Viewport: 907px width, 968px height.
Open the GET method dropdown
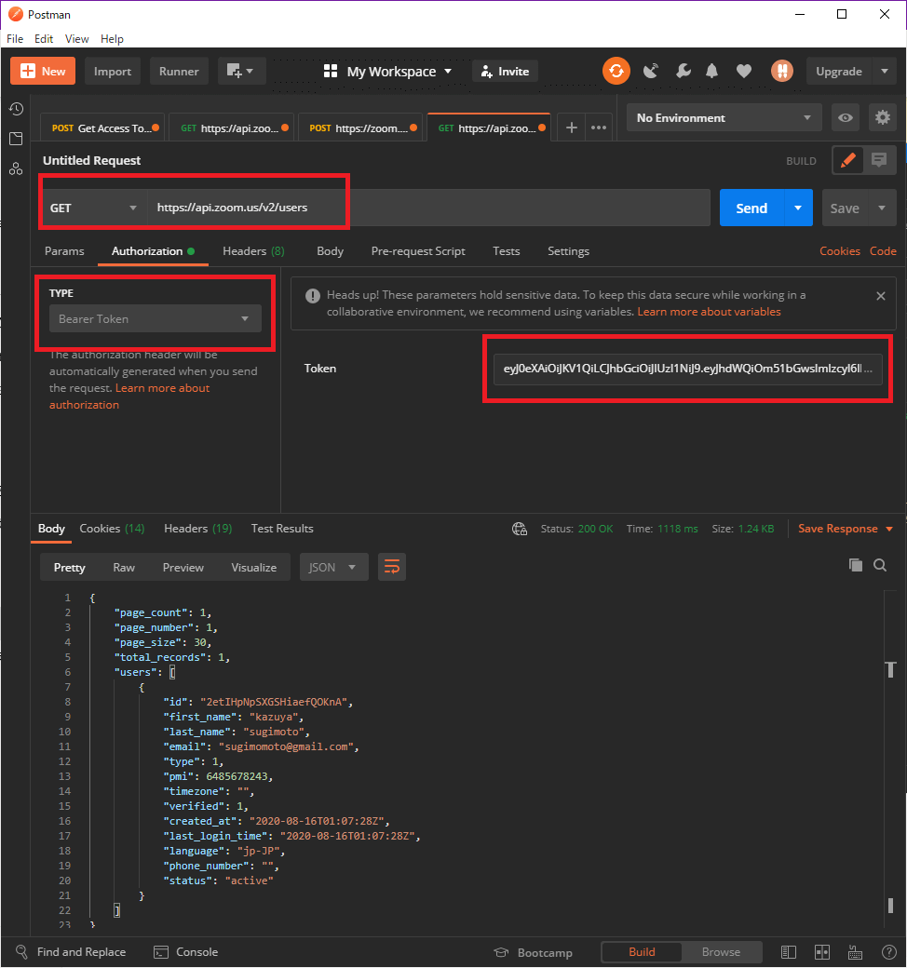pyautogui.click(x=93, y=208)
